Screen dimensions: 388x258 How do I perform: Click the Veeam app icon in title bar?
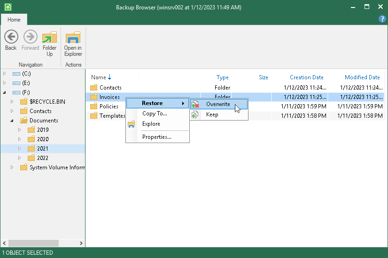pyautogui.click(x=8, y=7)
